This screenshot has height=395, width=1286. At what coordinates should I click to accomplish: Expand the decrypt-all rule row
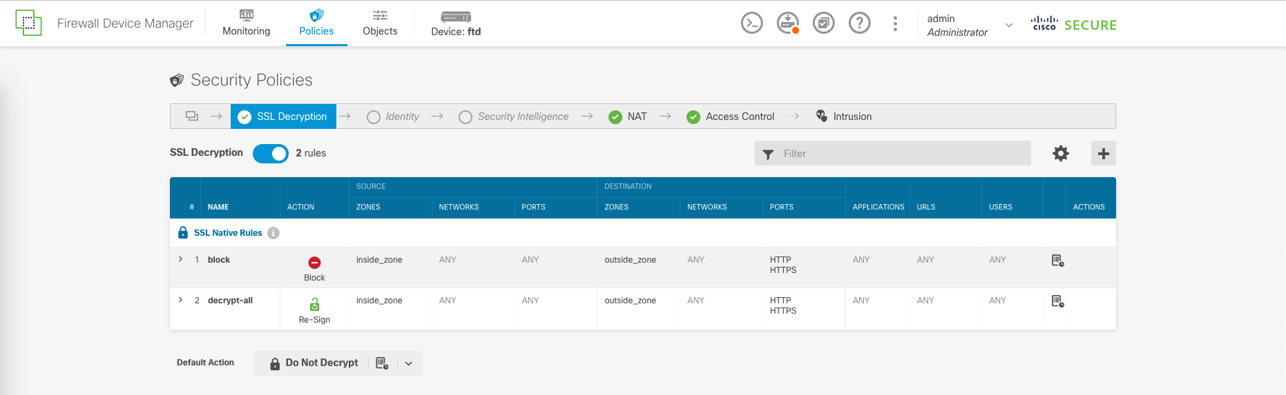pos(181,300)
